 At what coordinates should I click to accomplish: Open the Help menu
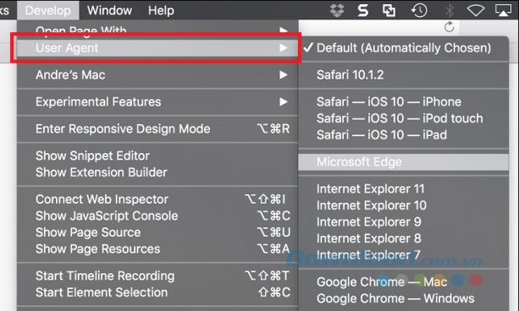161,10
